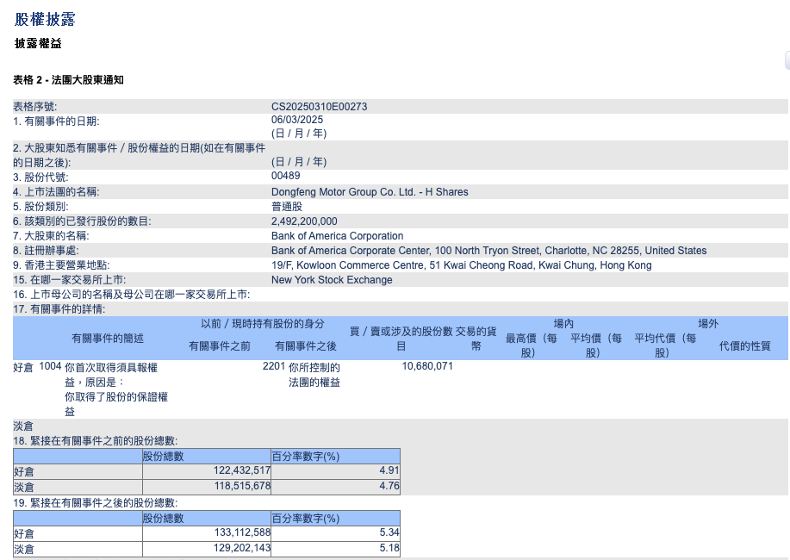Click the shares involved figure 10,680,071
The height and width of the screenshot is (560, 790).
427,366
